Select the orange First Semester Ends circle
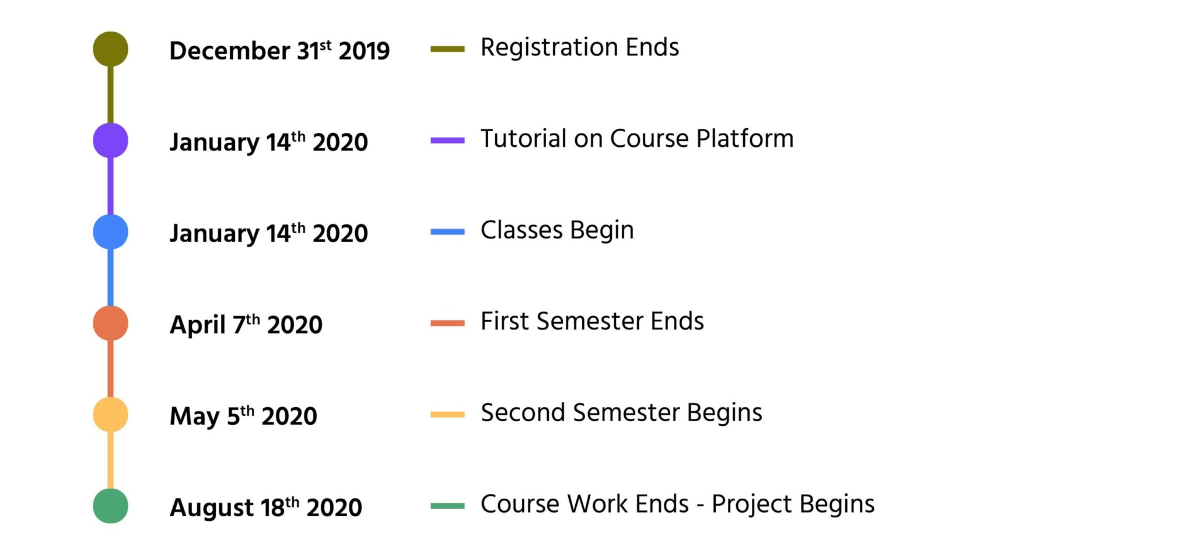This screenshot has width=1204, height=557. [110, 323]
